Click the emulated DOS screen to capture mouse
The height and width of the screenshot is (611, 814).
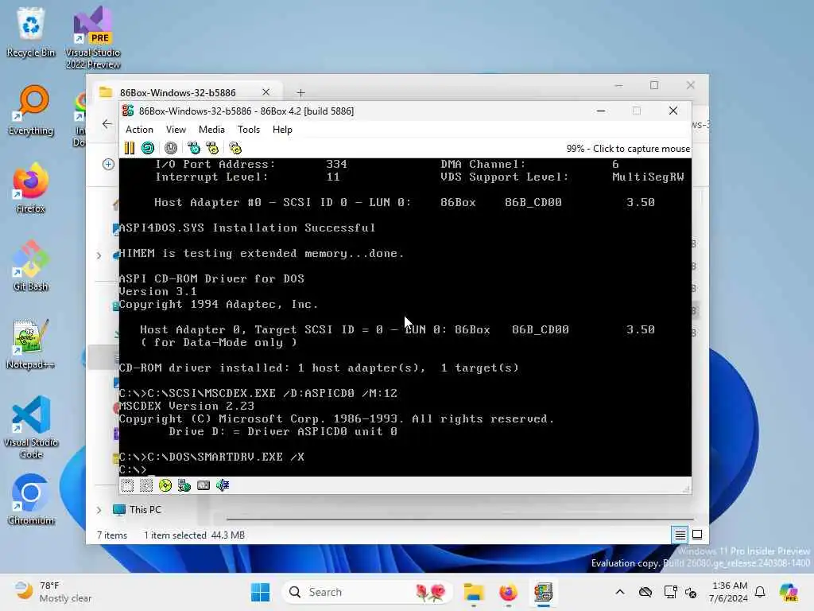[405, 317]
